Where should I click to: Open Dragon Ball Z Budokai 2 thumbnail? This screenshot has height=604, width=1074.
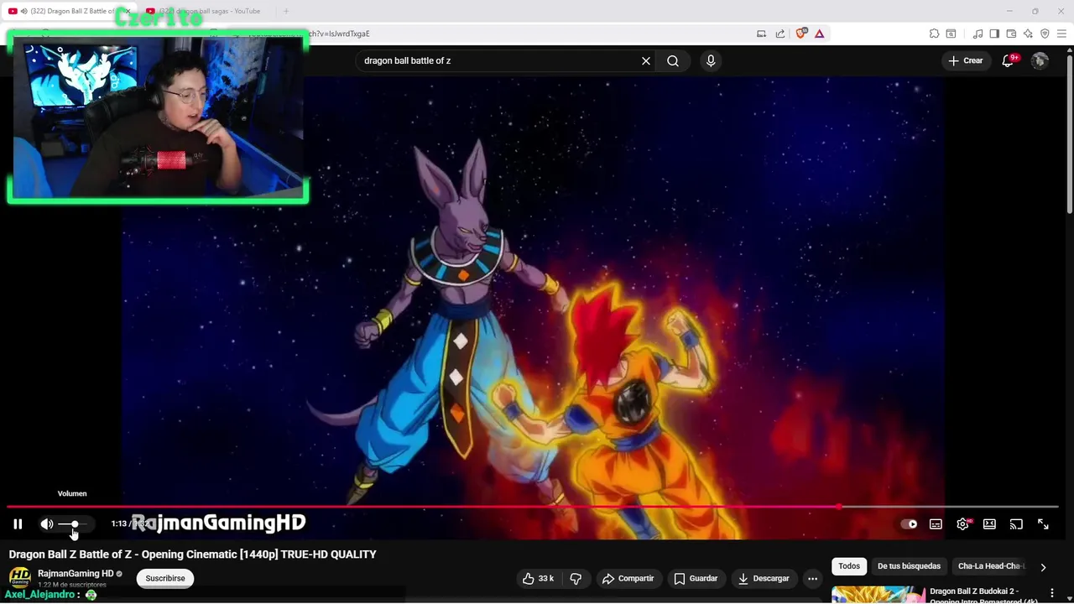878,595
